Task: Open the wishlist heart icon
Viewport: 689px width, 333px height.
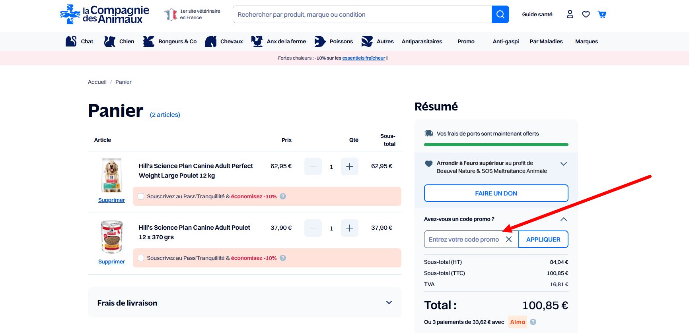Action: 586,14
